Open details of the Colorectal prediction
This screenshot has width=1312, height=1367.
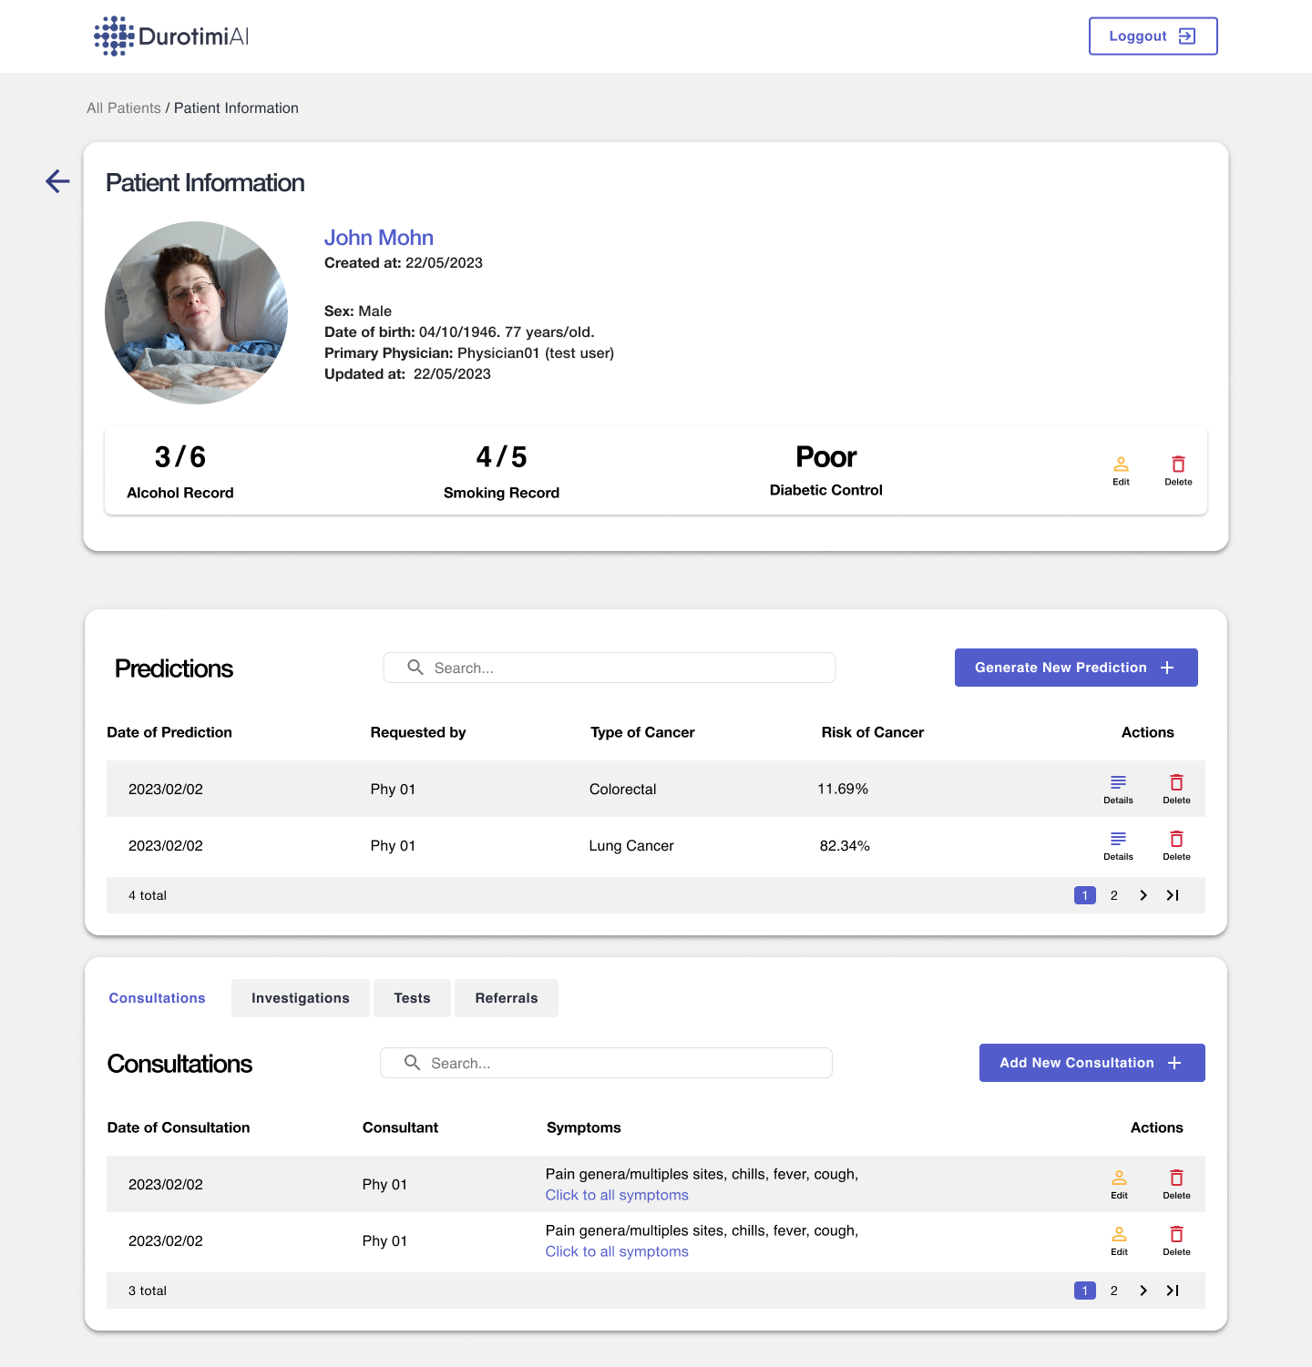coord(1118,788)
